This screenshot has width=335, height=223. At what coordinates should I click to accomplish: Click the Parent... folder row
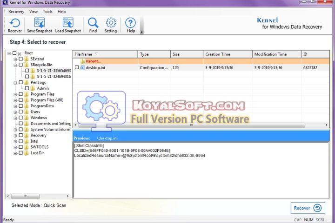coord(201,61)
